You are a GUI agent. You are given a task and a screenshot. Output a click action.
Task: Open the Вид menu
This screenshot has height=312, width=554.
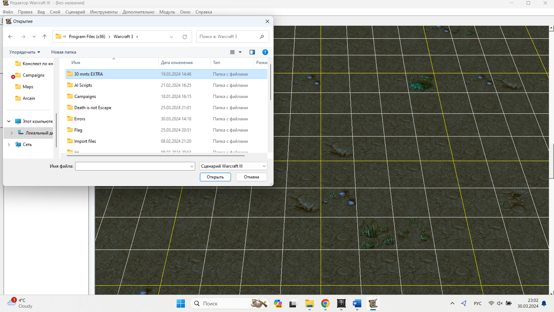pos(41,12)
